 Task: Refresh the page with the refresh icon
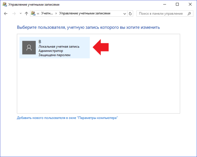click(x=130, y=13)
